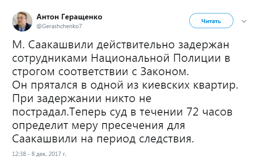Open the @Gerashchenko7 handle link
This screenshot has height=163, width=262.
coord(59,26)
